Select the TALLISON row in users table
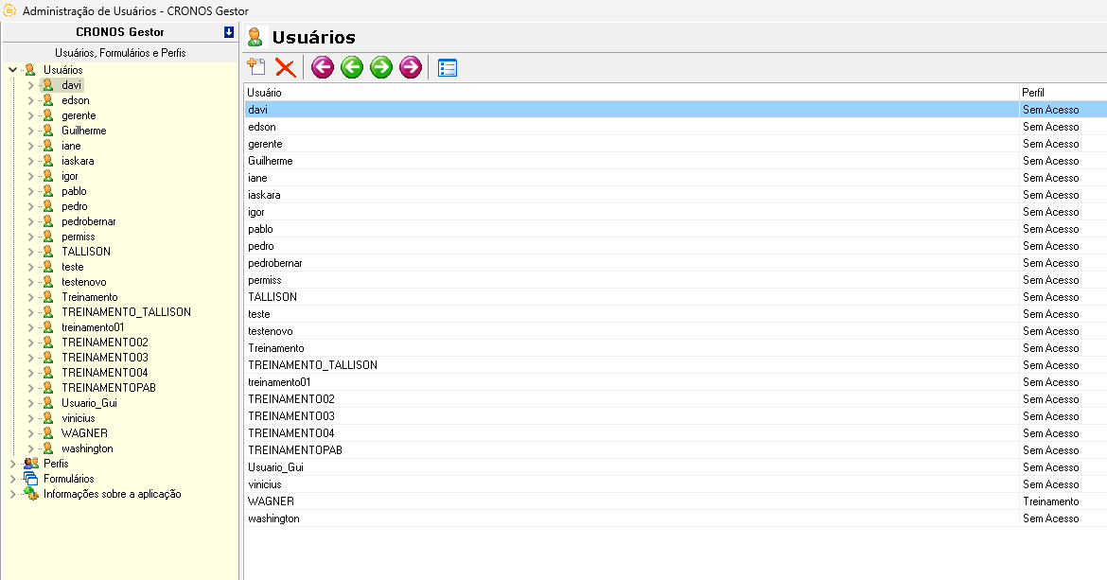The width and height of the screenshot is (1107, 580). click(676, 297)
